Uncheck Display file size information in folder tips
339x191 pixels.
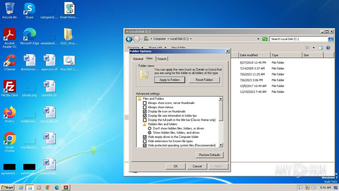pos(145,116)
